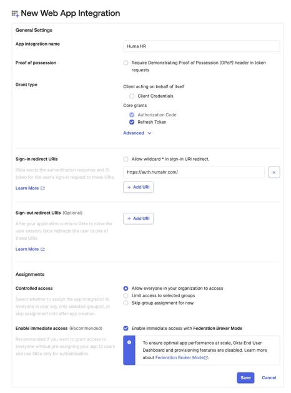Click external link icon beside Sign-in Learn More
291x393 pixels.
(x=42, y=188)
